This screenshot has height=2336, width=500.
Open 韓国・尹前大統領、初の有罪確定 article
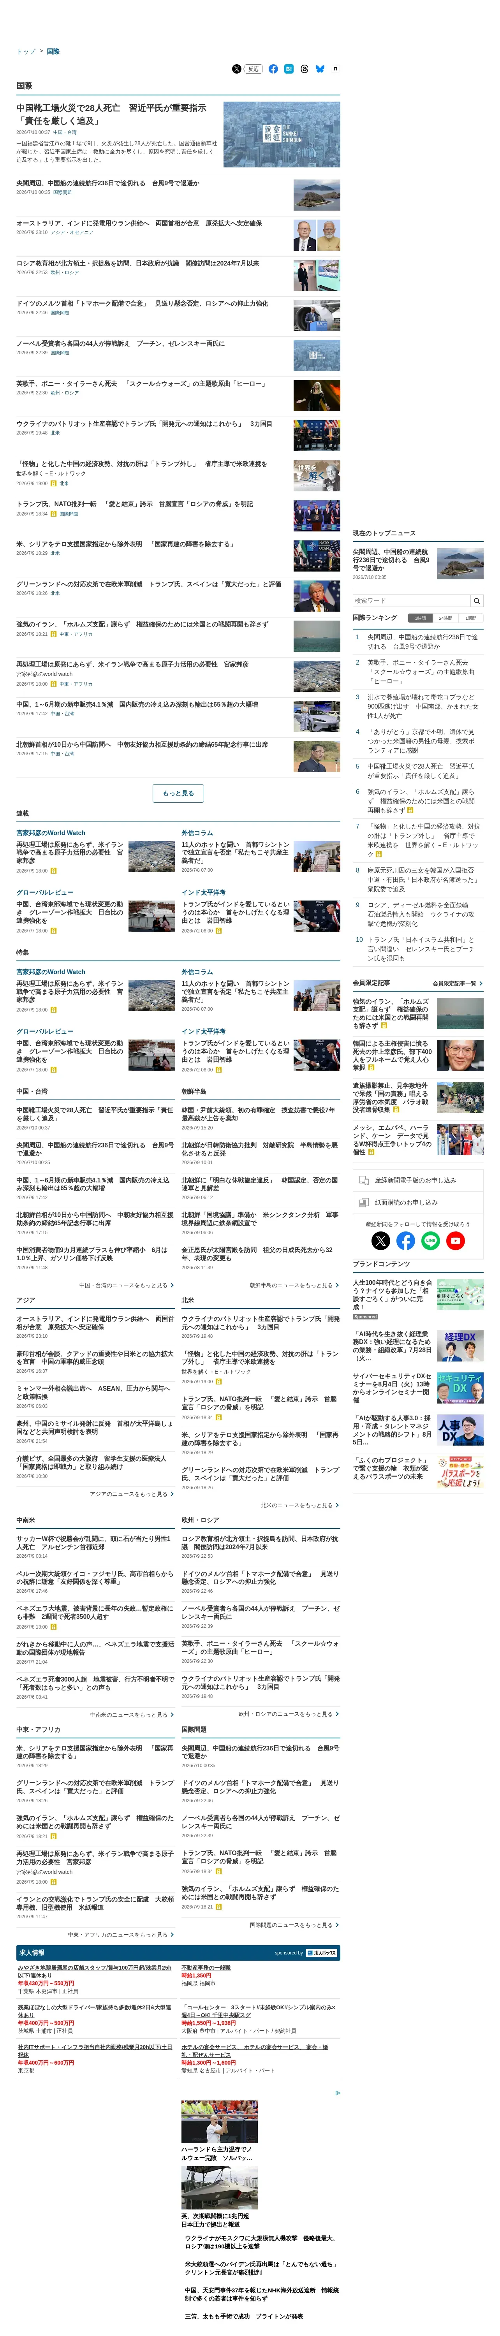click(259, 1115)
